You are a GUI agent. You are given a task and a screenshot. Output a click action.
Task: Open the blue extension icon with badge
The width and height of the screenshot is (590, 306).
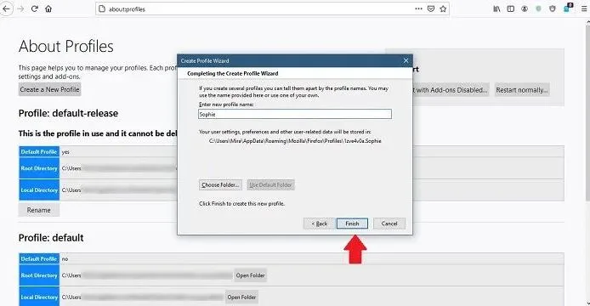(x=567, y=8)
